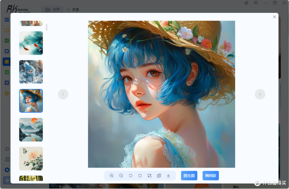Rotate the image clockwise
This screenshot has height=189, width=289.
click(x=140, y=176)
